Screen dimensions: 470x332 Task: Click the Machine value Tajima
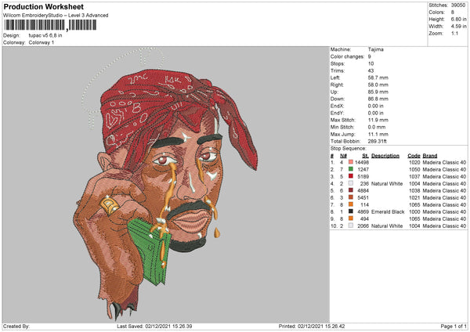pos(375,49)
